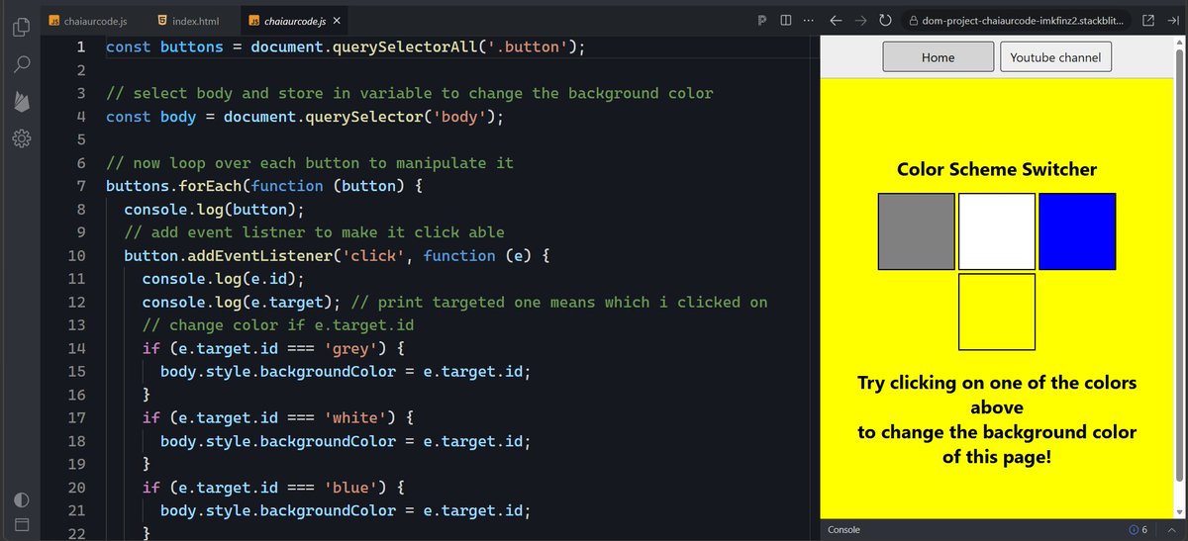1188x541 pixels.
Task: Open the Console panel label
Action: click(x=843, y=529)
